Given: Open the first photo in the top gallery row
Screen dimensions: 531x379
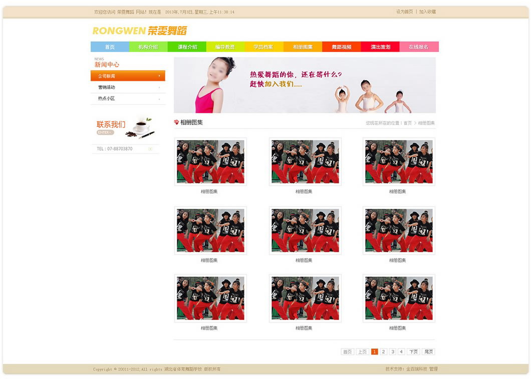Looking at the screenshot, I should coord(210,161).
